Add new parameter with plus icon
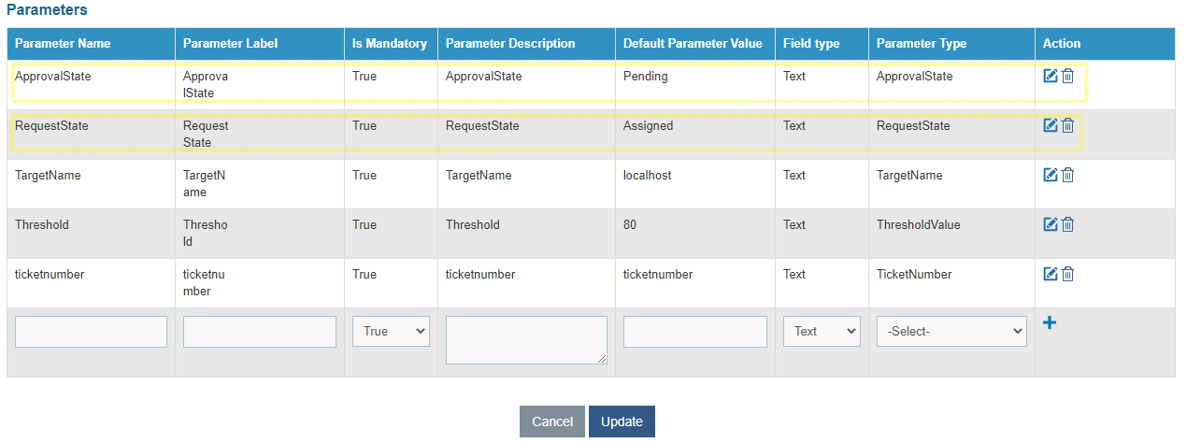Image resolution: width=1187 pixels, height=443 pixels. (1050, 323)
